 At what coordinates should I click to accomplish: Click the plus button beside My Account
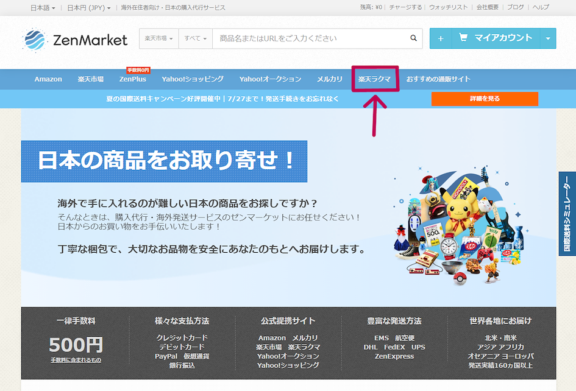coord(441,38)
